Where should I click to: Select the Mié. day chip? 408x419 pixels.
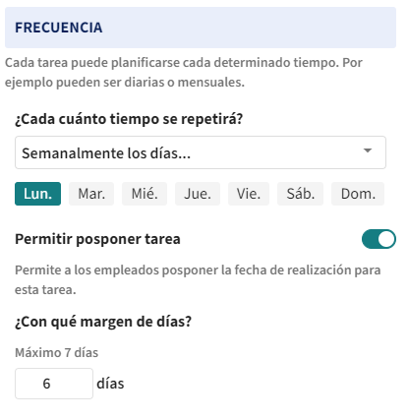(145, 194)
